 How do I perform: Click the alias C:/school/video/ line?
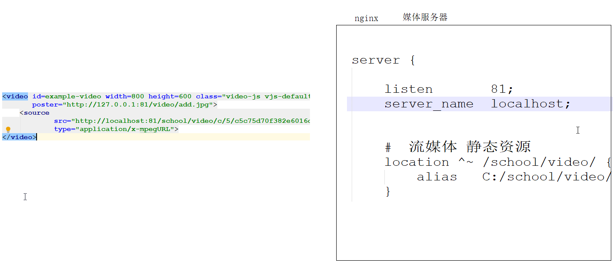(x=514, y=177)
